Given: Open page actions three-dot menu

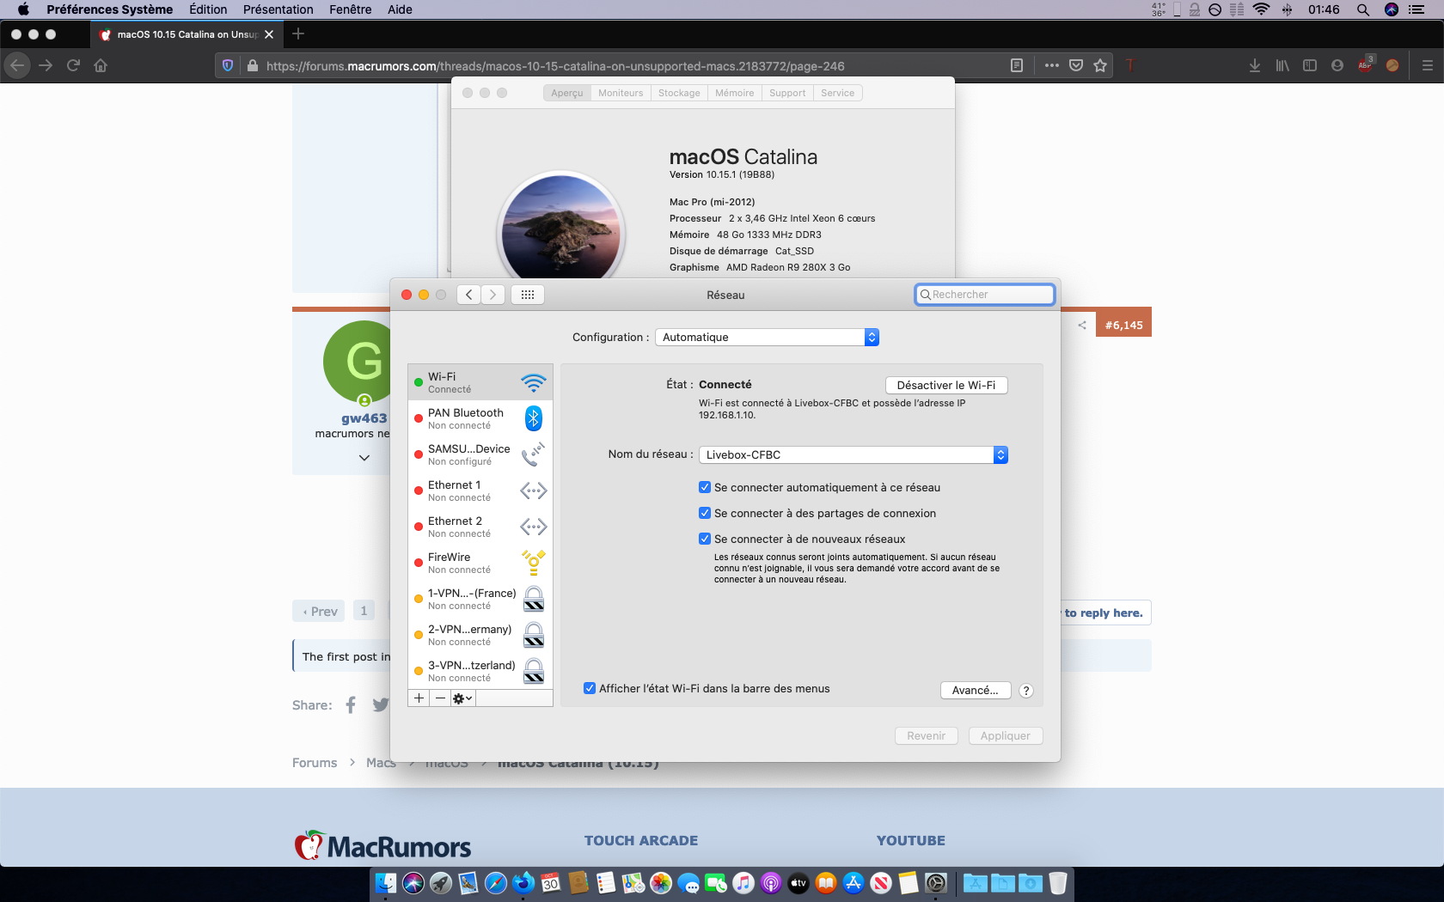Looking at the screenshot, I should click(1052, 65).
